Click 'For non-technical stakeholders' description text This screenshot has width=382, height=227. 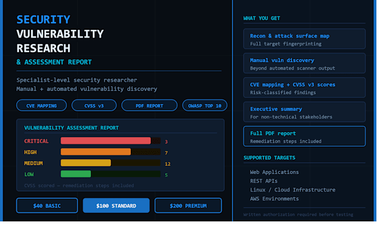coord(291,117)
